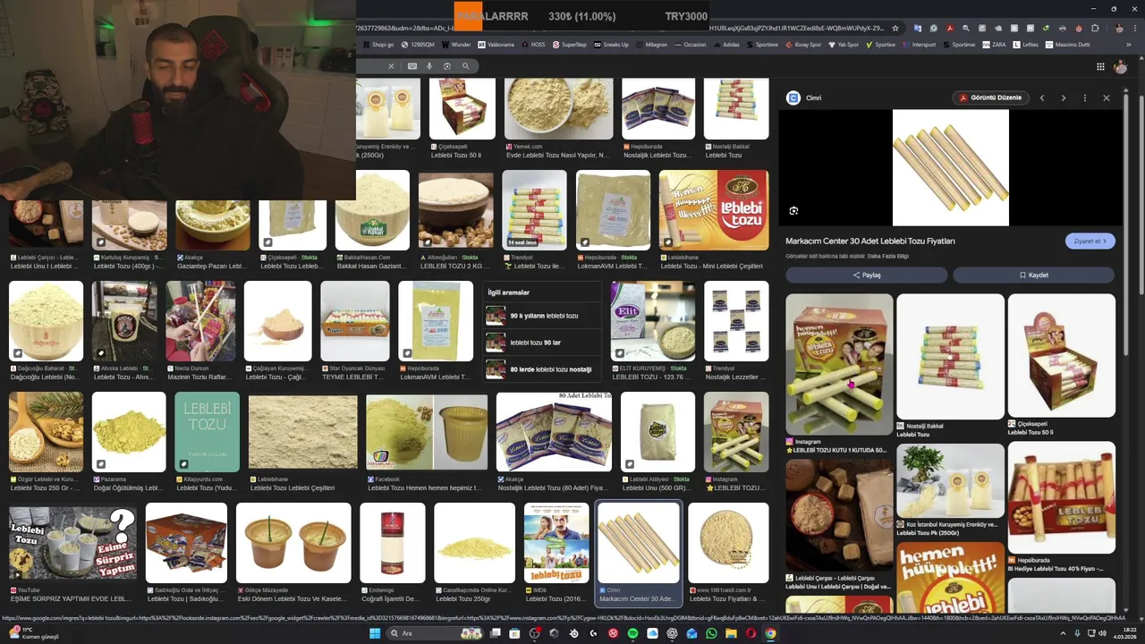Open the Instagram Leblebi Tozu Kutu related image

click(839, 364)
